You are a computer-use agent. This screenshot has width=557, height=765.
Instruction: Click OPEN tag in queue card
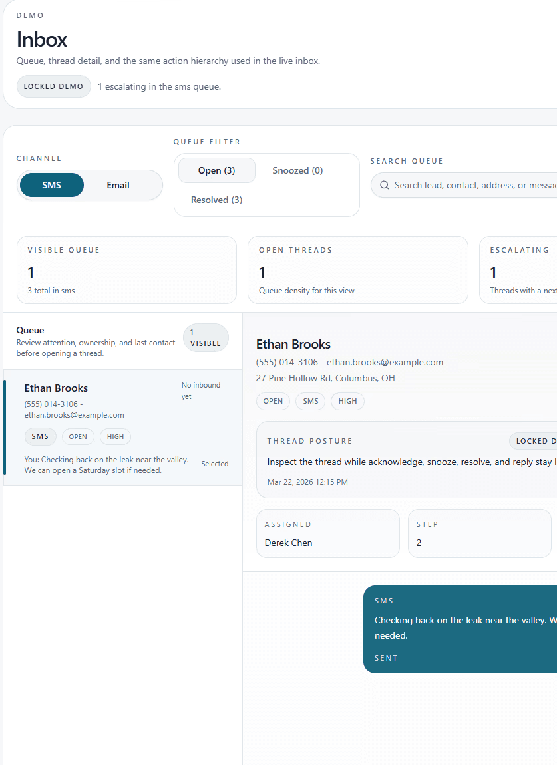click(78, 436)
